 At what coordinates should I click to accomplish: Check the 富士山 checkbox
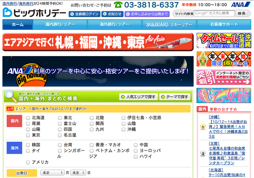point(60,124)
